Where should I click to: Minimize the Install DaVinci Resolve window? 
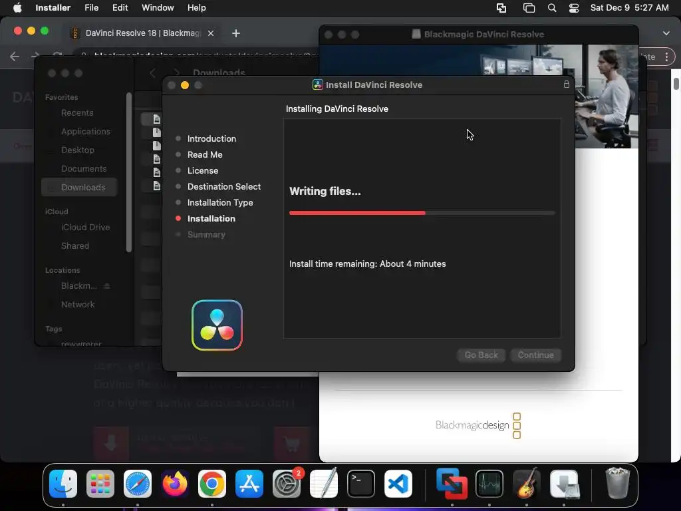coord(185,85)
